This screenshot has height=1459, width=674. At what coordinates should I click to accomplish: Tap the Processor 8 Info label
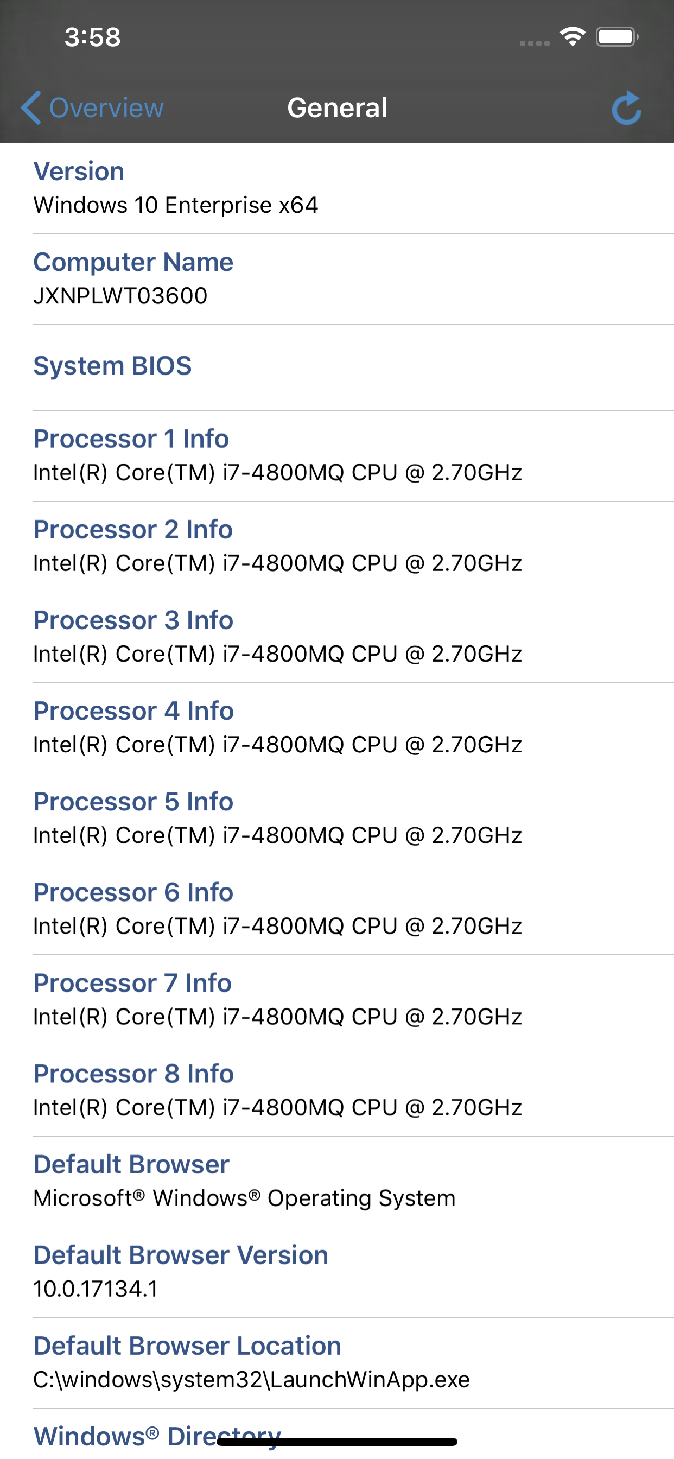pos(132,1073)
